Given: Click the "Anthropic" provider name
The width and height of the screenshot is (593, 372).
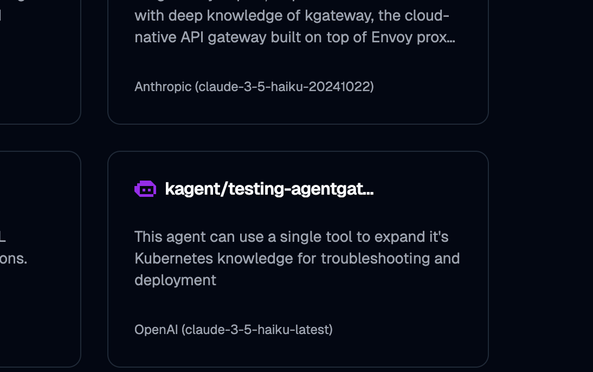Looking at the screenshot, I should coord(163,87).
